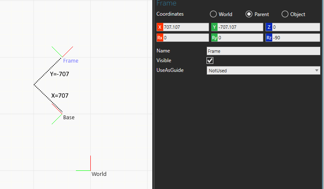
Task: Edit the Y position field -707.107
Action: pos(240,27)
